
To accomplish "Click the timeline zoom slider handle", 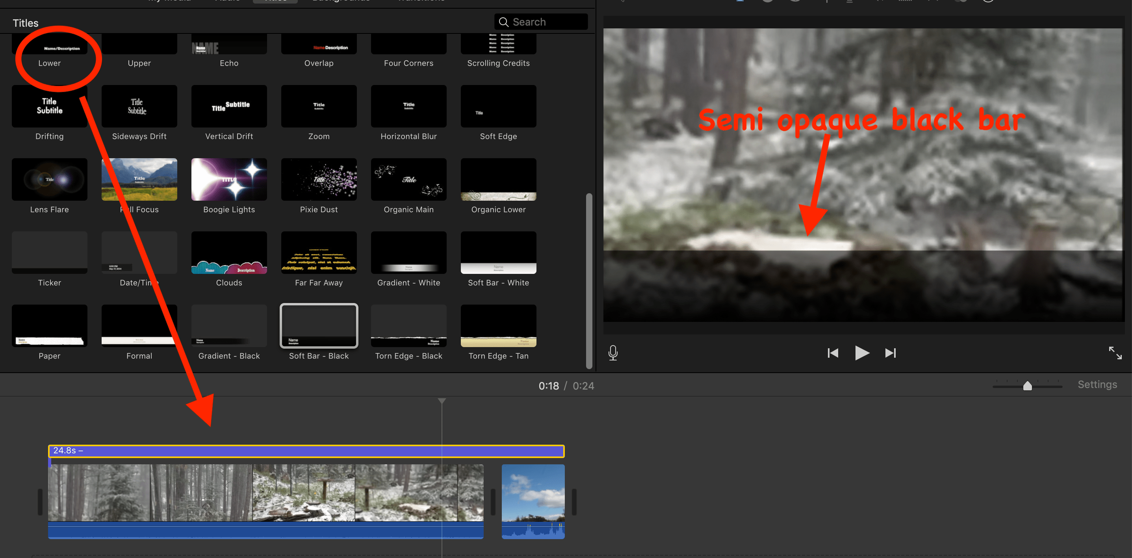I will tap(1027, 386).
